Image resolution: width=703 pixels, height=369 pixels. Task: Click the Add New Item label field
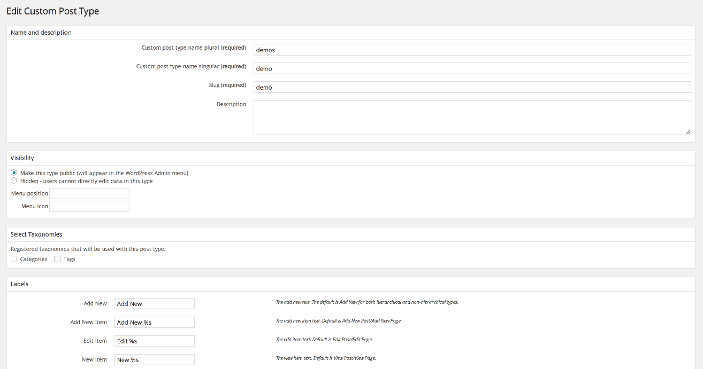(154, 322)
